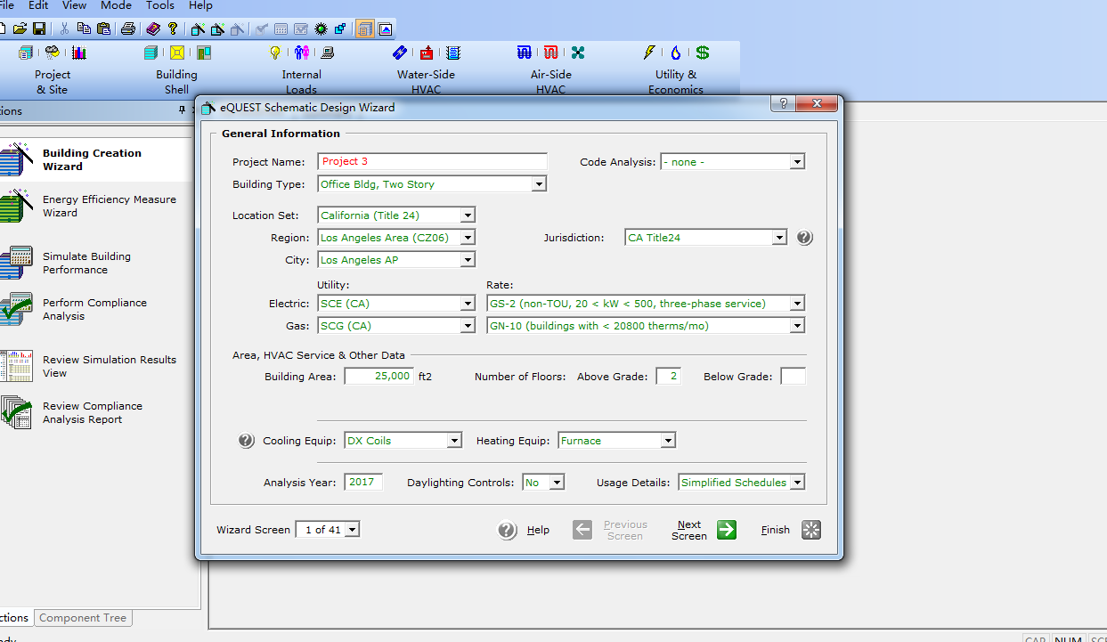1107x642 pixels.
Task: Switch to the Component Tree tab
Action: [83, 618]
